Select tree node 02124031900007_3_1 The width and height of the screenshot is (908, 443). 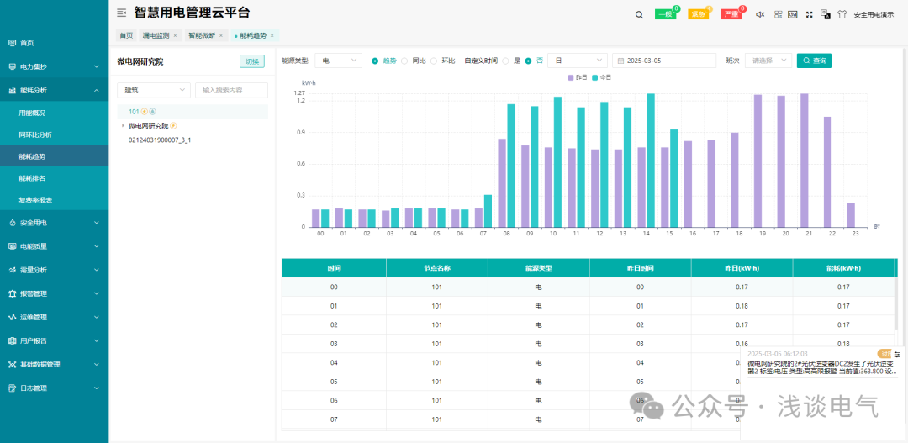click(x=160, y=140)
